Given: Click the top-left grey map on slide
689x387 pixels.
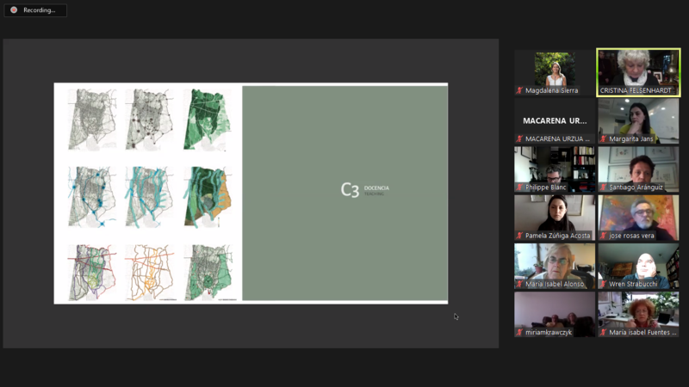Looking at the screenshot, I should click(x=90, y=120).
